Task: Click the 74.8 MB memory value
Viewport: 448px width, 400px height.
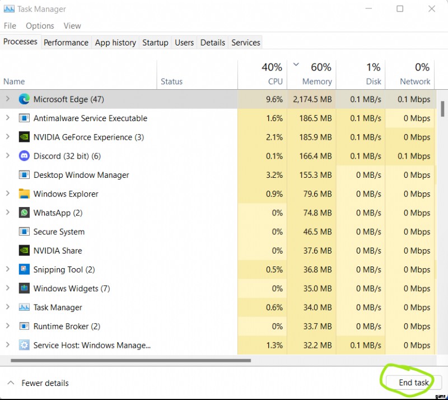Action: click(x=318, y=213)
